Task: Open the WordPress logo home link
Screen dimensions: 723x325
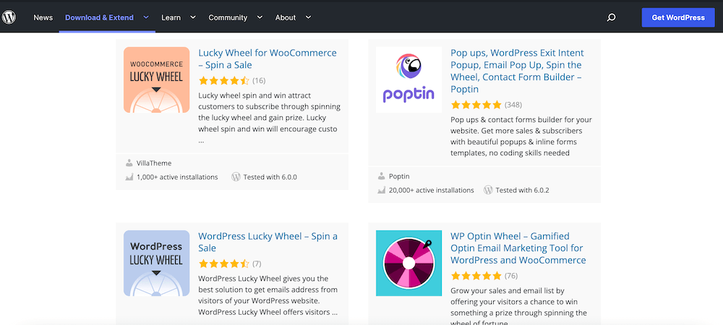Action: [9, 17]
